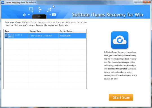This screenshot has height=108, width=152.
Task: Click the iTunes Recovery title bar app icon
Action: [x=3, y=3]
